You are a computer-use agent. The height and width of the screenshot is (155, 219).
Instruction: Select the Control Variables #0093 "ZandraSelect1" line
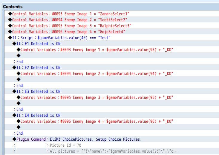point(112,14)
